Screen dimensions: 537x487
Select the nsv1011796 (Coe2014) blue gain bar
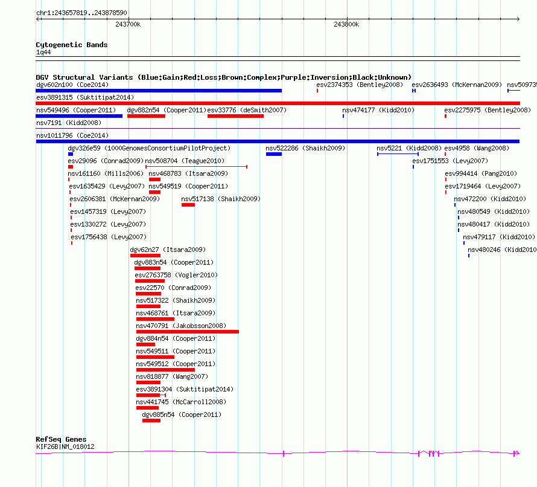pos(278,141)
